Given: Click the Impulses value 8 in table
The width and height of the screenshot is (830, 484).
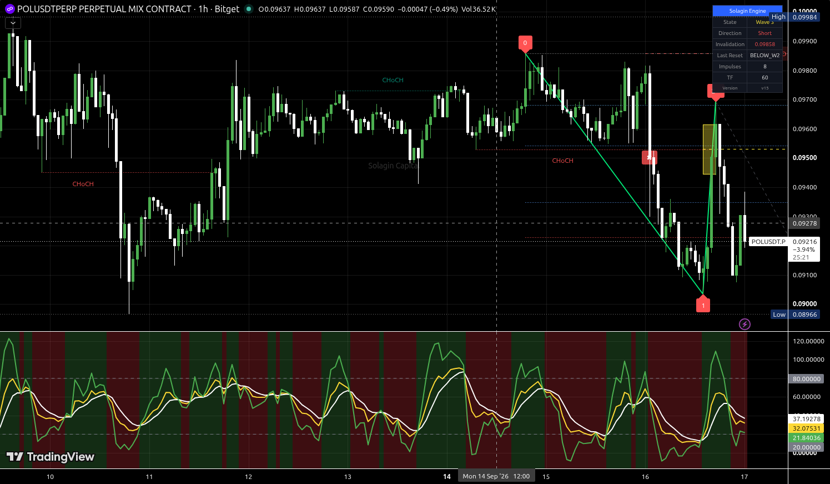Looking at the screenshot, I should click(764, 66).
